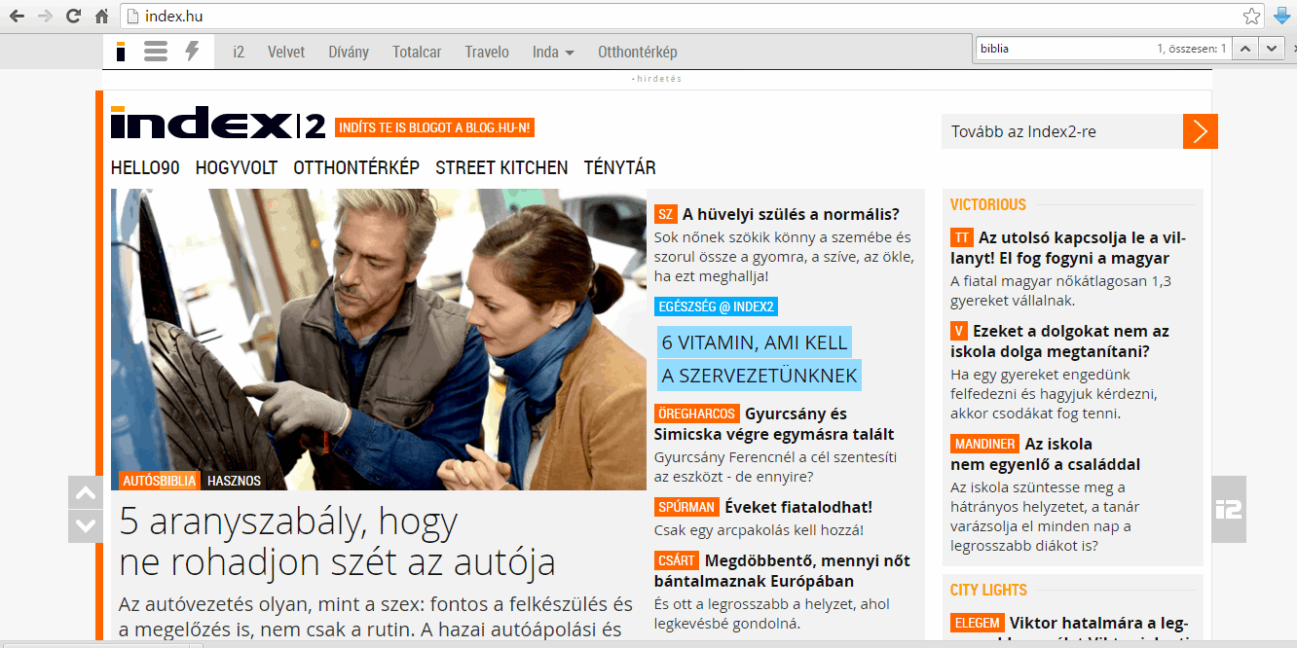Open Travelo in the top navbar

point(487,52)
